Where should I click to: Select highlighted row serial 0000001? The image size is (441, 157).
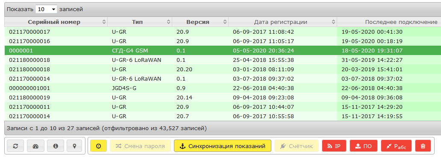(223, 50)
